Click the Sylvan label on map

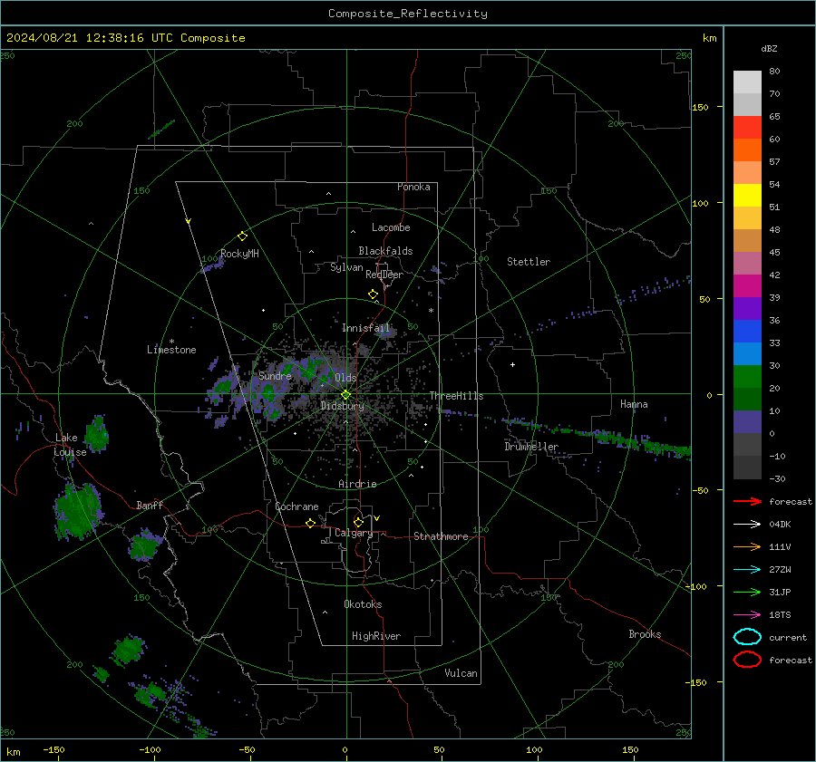[x=346, y=267]
